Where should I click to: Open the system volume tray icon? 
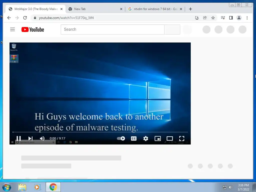(x=231, y=187)
